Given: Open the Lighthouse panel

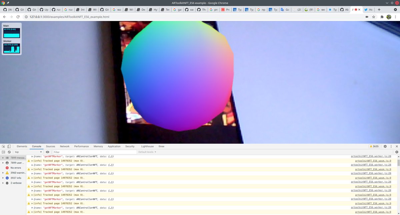Looking at the screenshot, I should pyautogui.click(x=147, y=146).
